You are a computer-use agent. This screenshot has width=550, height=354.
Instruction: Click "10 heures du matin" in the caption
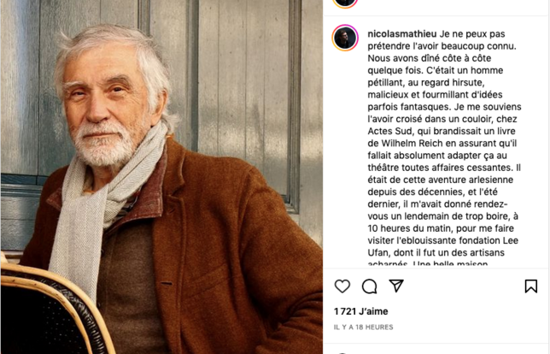pos(420,230)
